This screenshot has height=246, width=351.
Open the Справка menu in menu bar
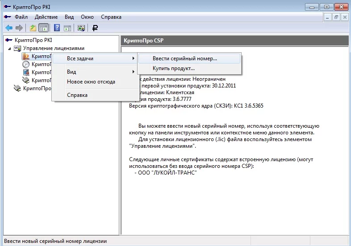click(111, 17)
